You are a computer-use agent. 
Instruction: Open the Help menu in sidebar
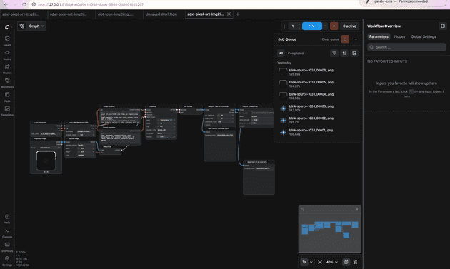point(7,219)
